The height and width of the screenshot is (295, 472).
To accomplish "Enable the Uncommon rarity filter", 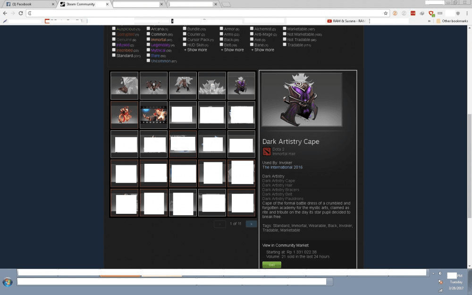I will tap(148, 60).
